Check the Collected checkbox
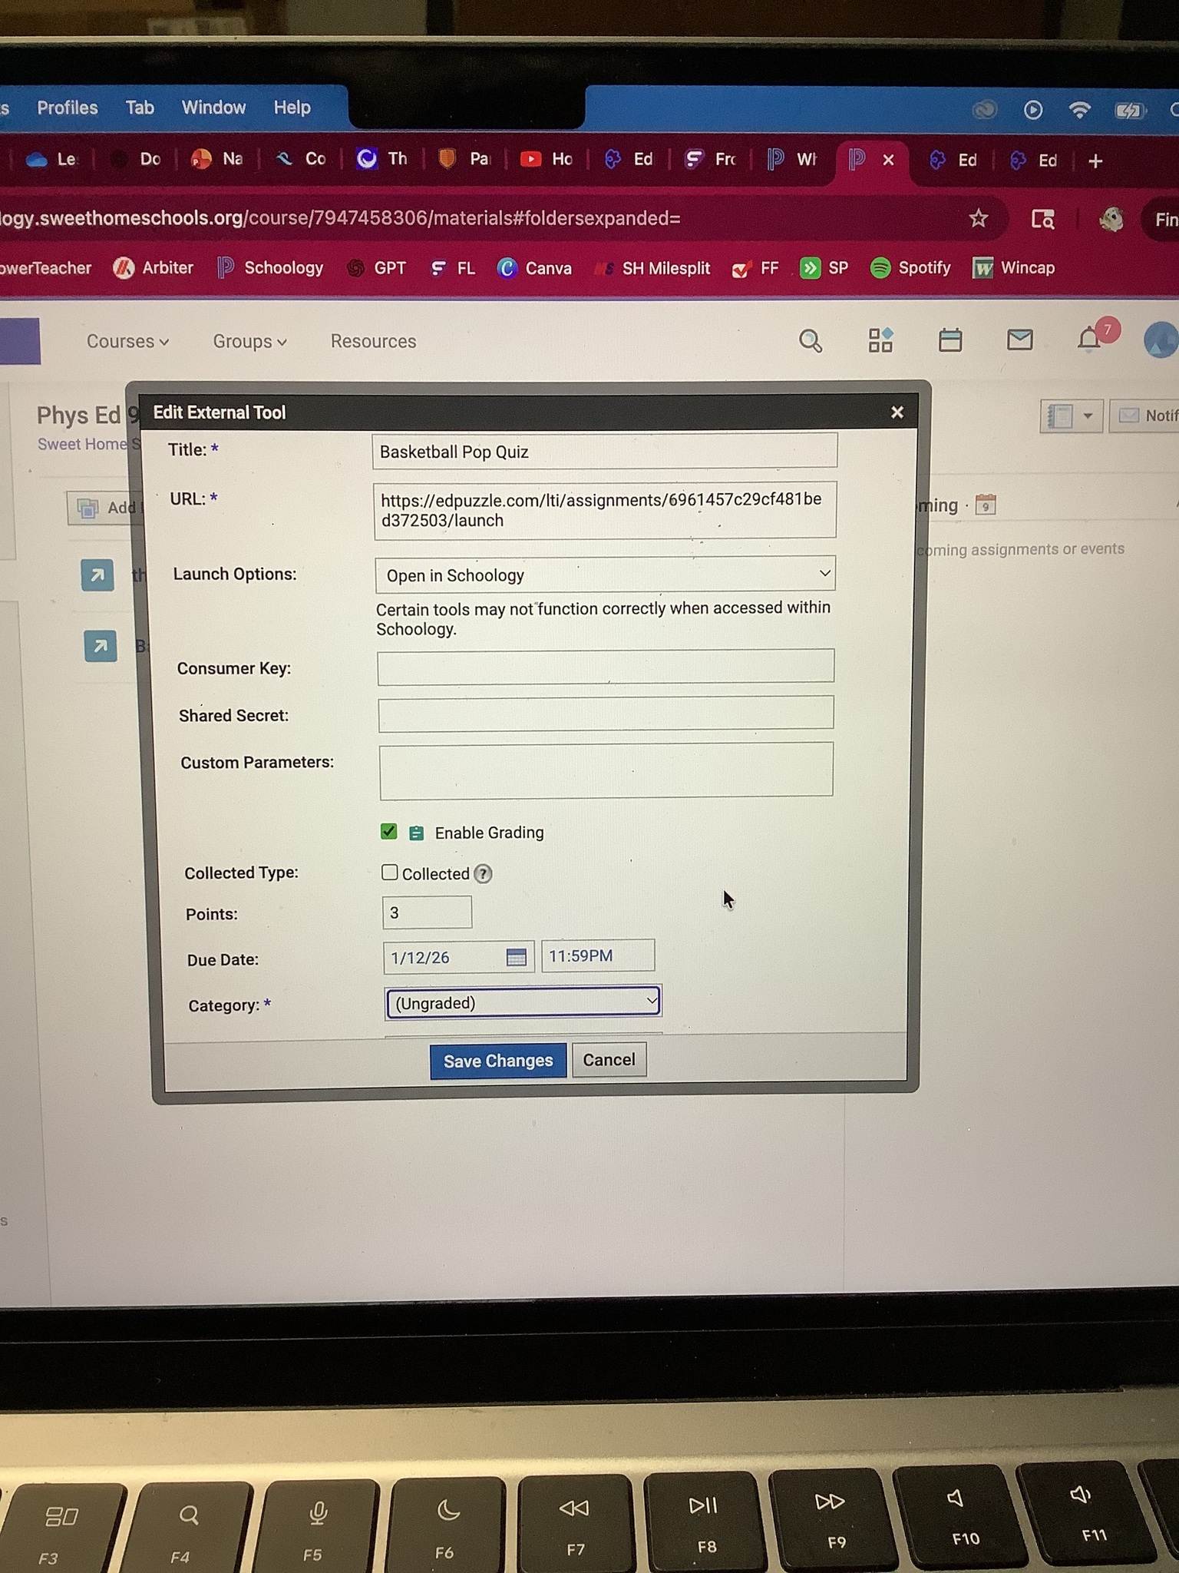Image resolution: width=1179 pixels, height=1573 pixels. [390, 873]
